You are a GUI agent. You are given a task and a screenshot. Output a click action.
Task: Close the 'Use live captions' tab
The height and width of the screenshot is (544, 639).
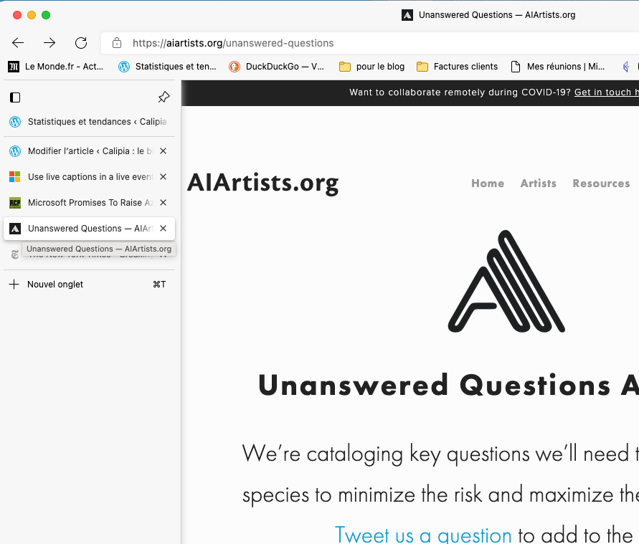coord(163,177)
